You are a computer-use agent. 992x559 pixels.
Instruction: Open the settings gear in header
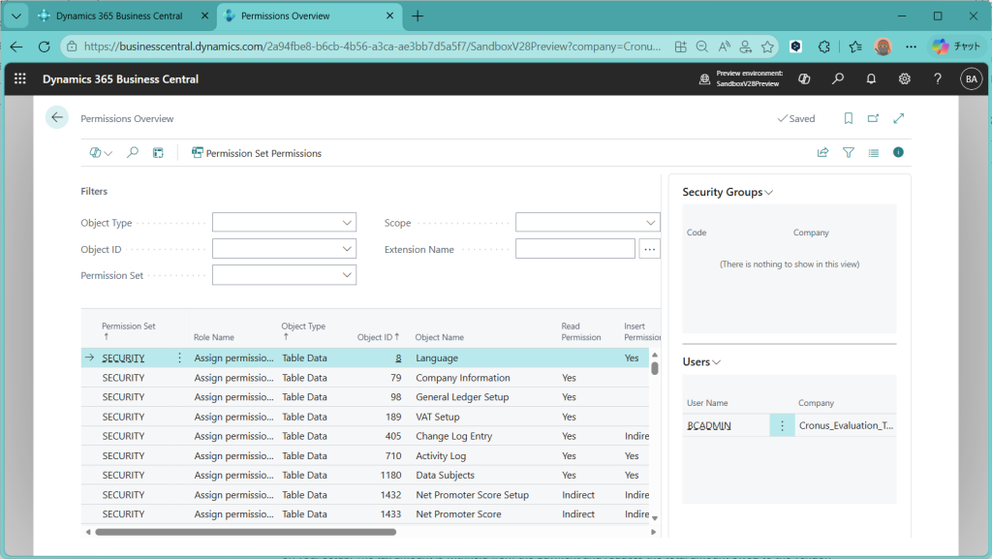coord(904,79)
